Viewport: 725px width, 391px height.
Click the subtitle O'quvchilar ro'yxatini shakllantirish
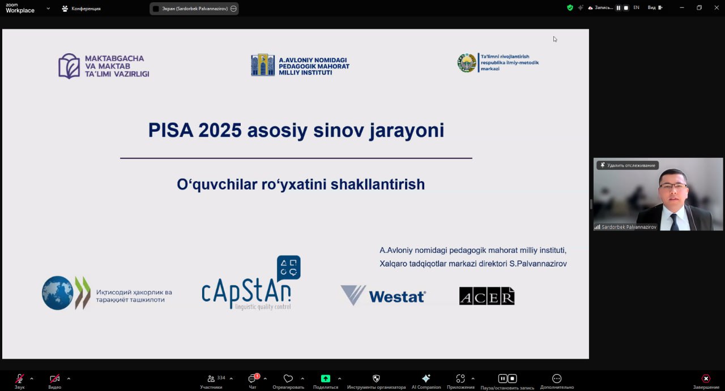point(301,184)
